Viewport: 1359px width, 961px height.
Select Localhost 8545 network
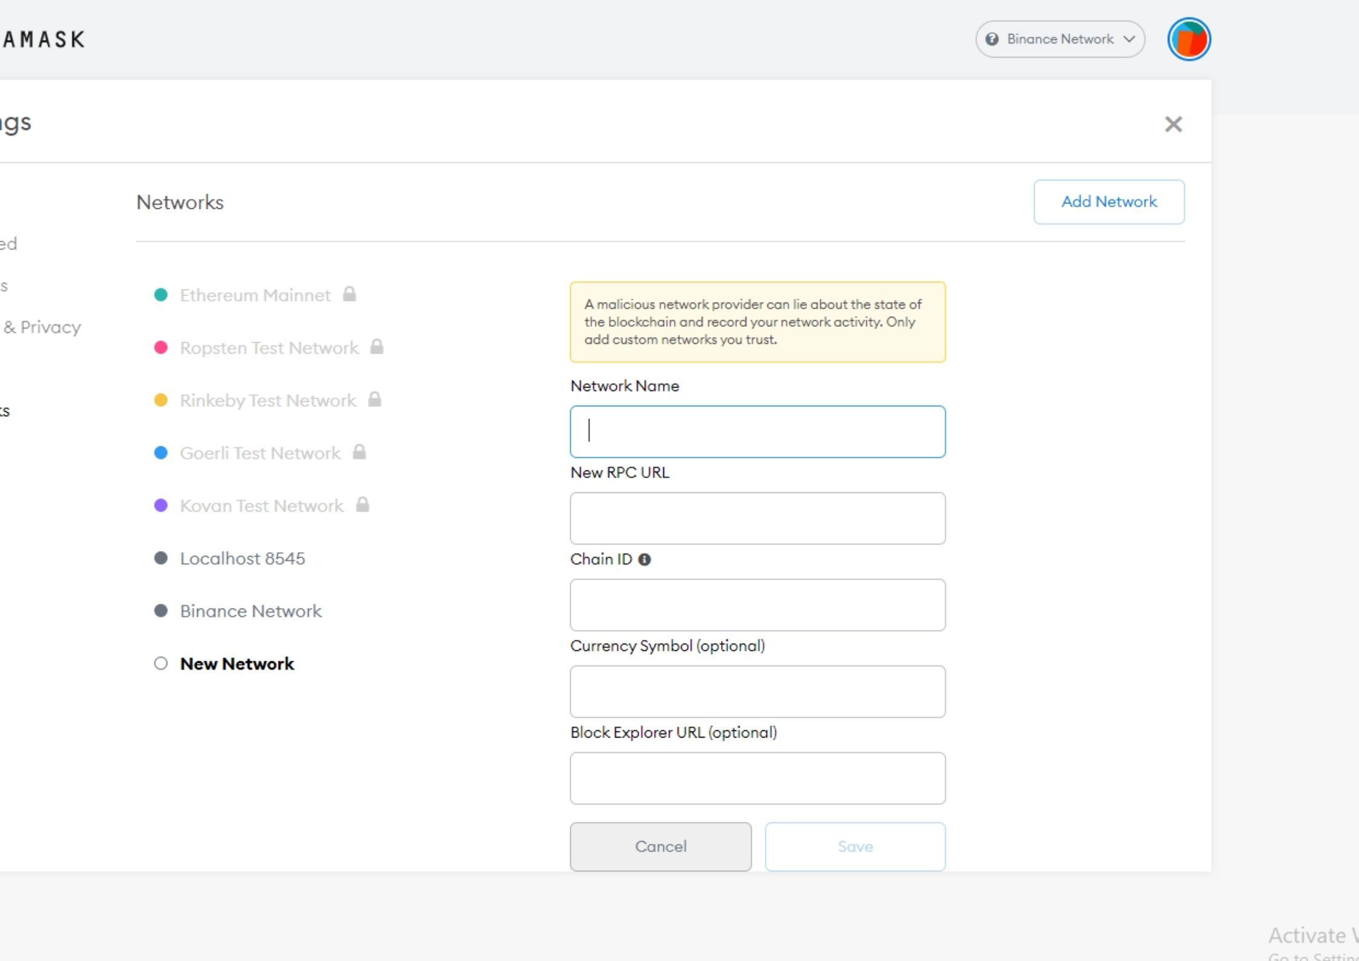(242, 558)
